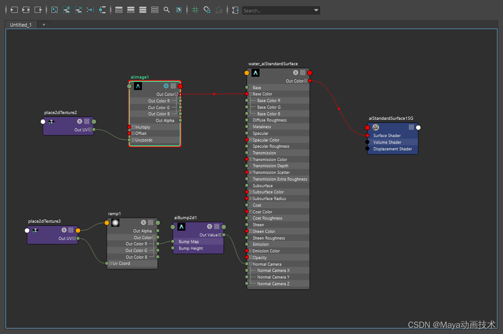Remove selected nodes from graph icon
The width and height of the screenshot is (503, 334).
79,10
